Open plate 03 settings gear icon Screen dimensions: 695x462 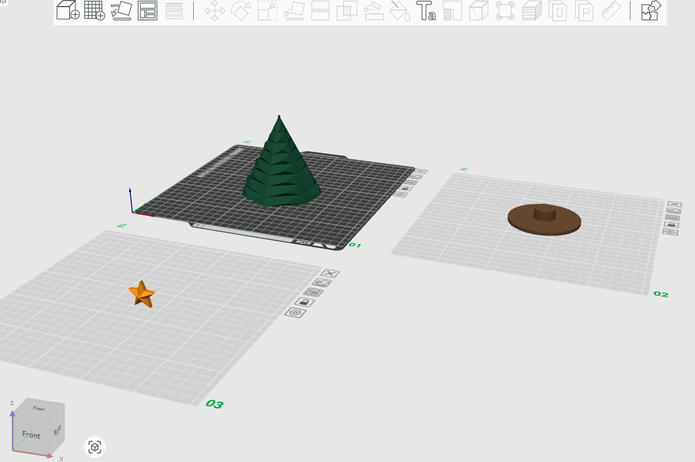coord(295,312)
